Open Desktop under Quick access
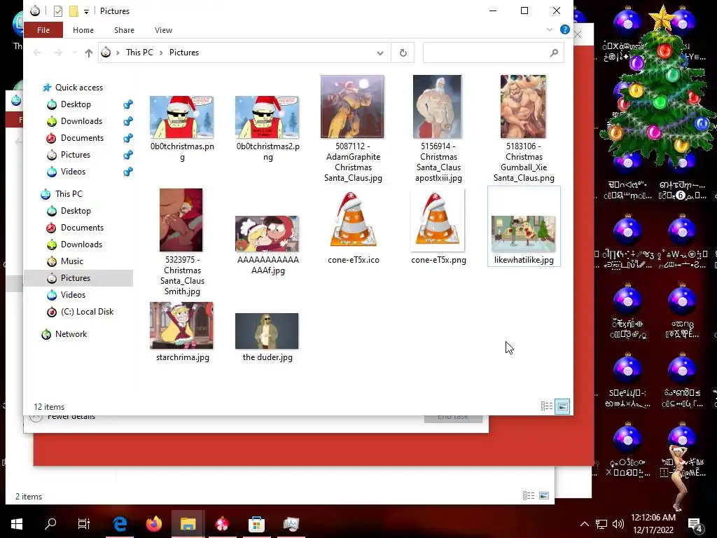Image resolution: width=717 pixels, height=538 pixels. pyautogui.click(x=76, y=104)
